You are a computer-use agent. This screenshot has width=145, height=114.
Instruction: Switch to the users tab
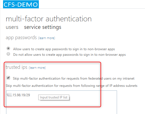(x=12, y=27)
